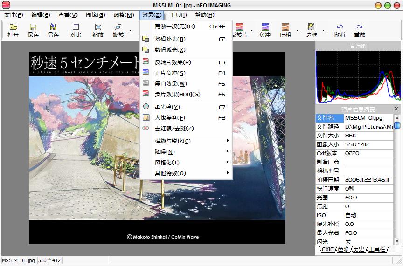The image size is (403, 266).
Task: Open the 调整(M) menu
Action: [x=124, y=15]
